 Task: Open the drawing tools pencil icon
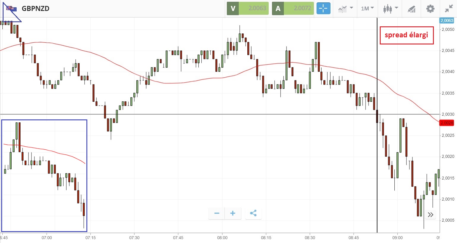tap(411, 9)
